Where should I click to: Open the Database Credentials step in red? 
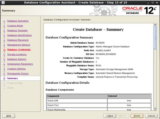(19, 50)
